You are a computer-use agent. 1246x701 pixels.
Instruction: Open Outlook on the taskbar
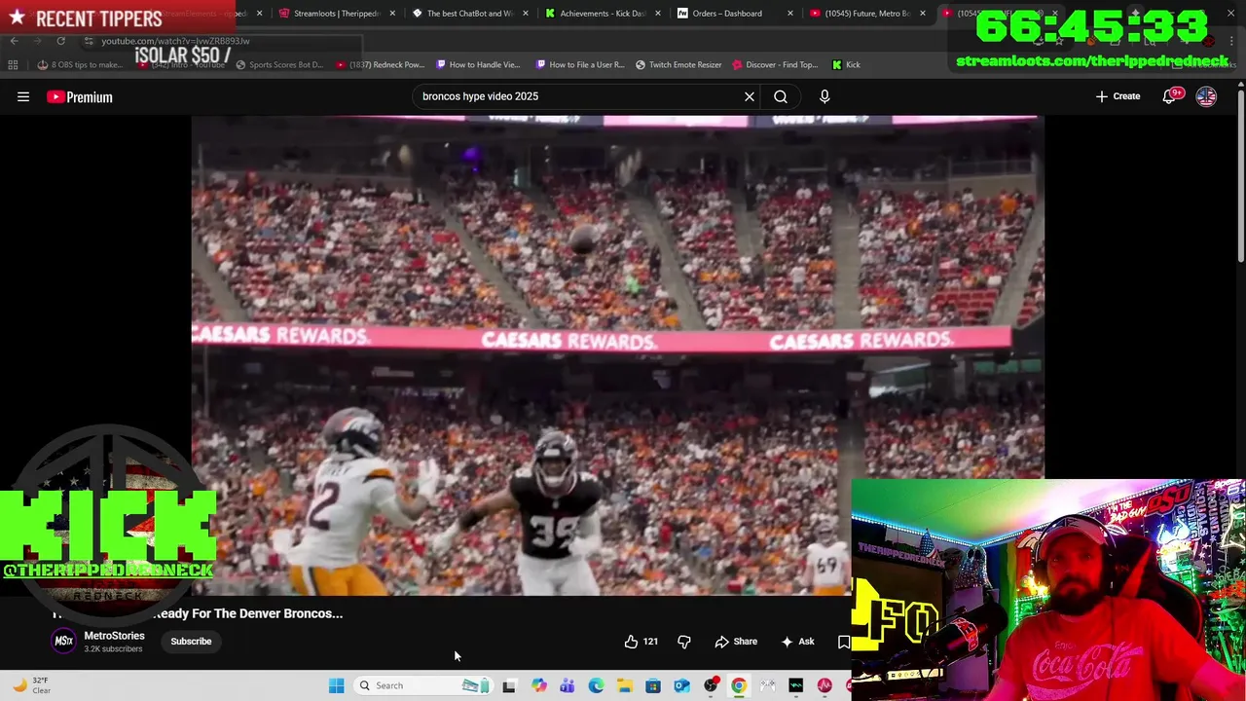click(x=681, y=685)
